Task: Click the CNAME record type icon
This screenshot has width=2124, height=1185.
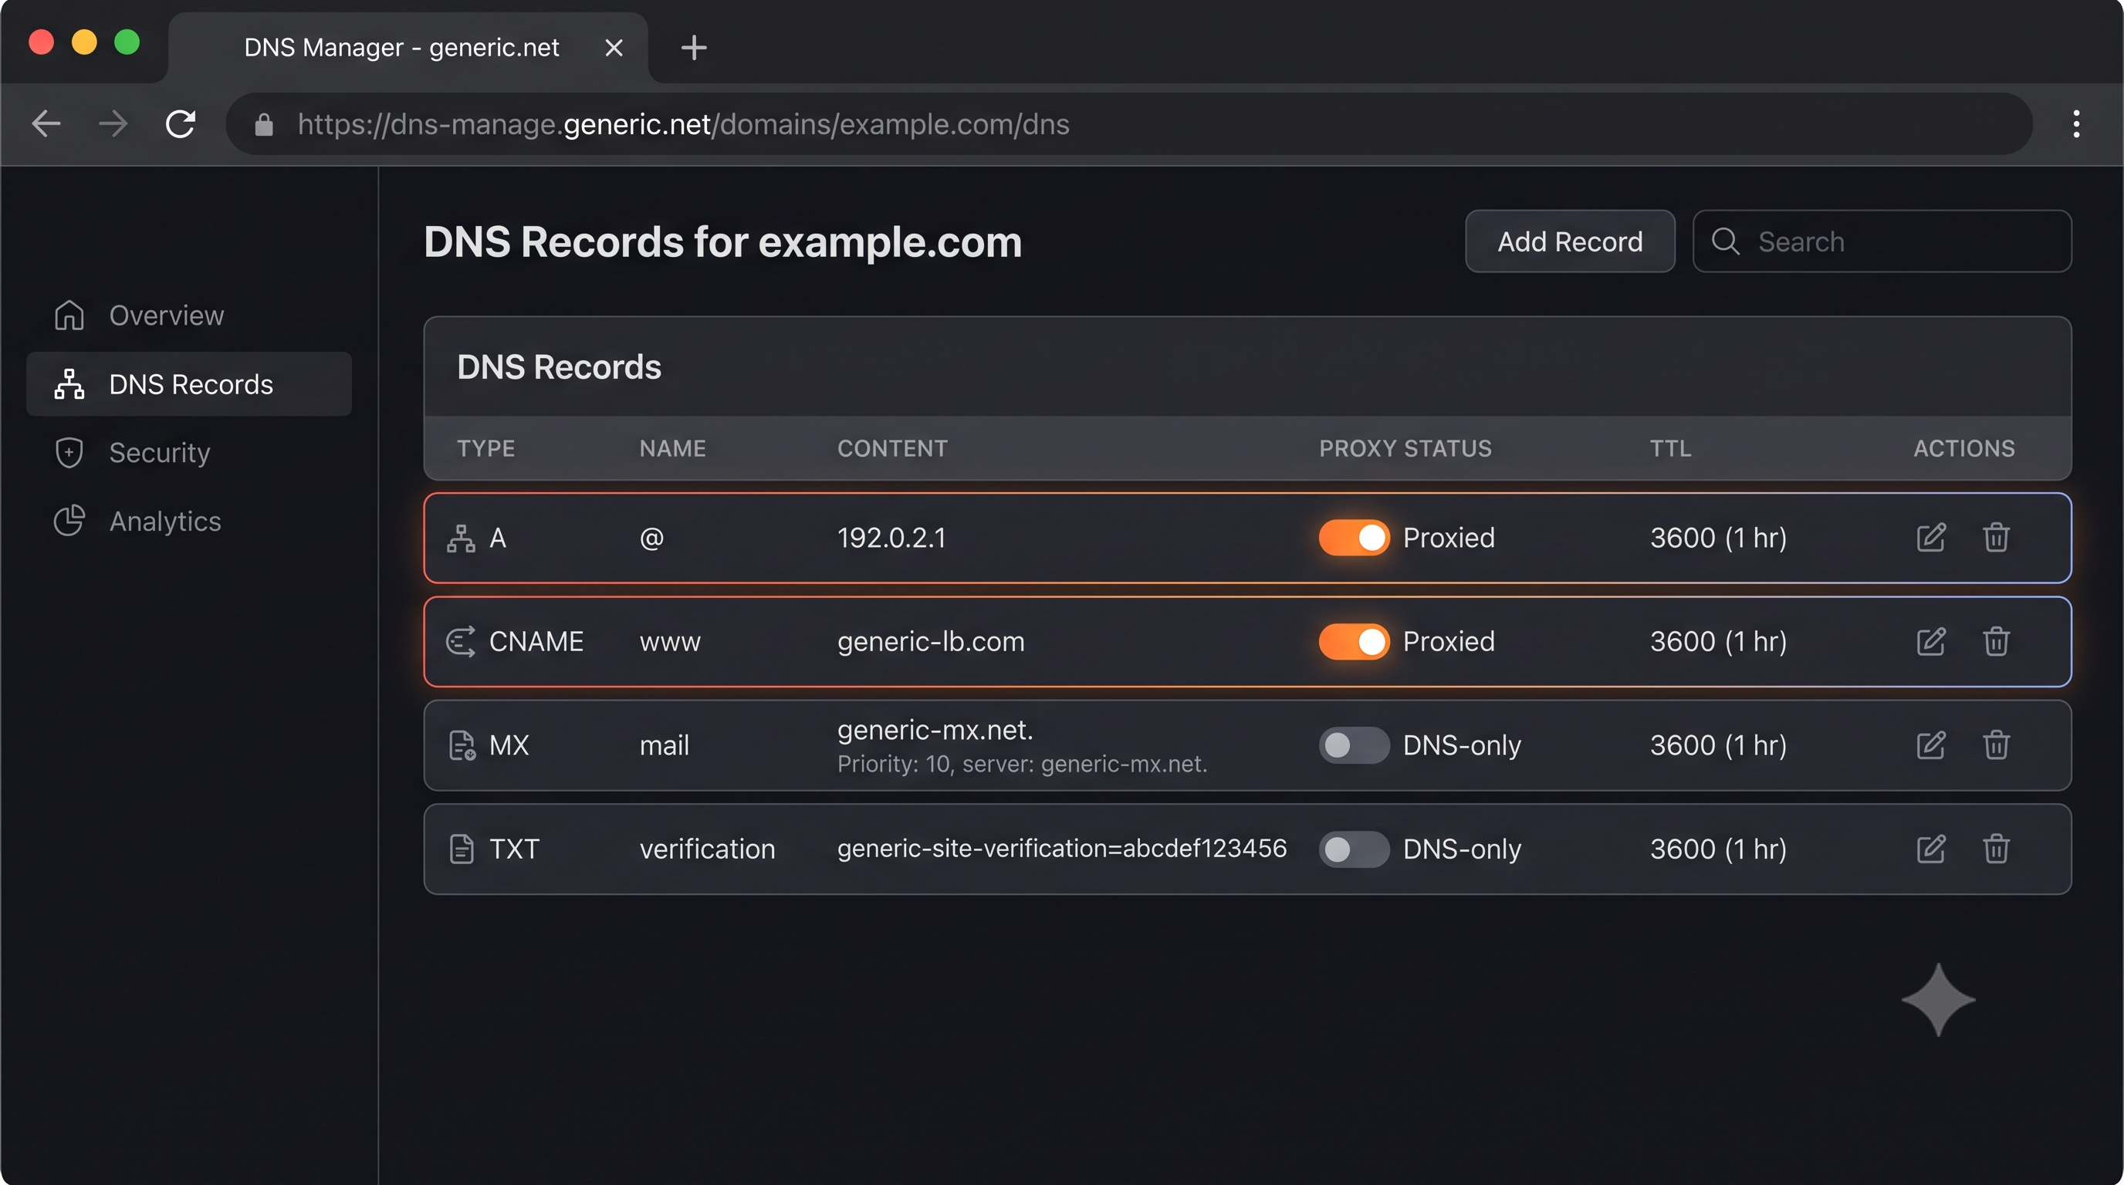Action: click(461, 641)
